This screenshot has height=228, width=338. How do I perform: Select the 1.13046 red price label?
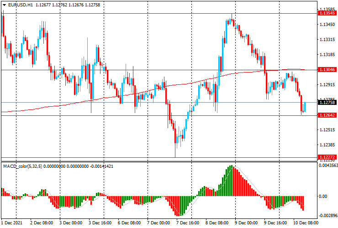(x=327, y=70)
